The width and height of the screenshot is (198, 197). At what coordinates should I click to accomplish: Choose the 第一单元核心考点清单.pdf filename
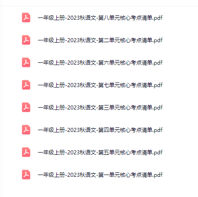100,175
